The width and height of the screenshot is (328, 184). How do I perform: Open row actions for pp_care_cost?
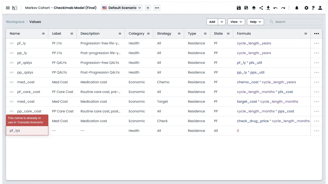point(316,111)
